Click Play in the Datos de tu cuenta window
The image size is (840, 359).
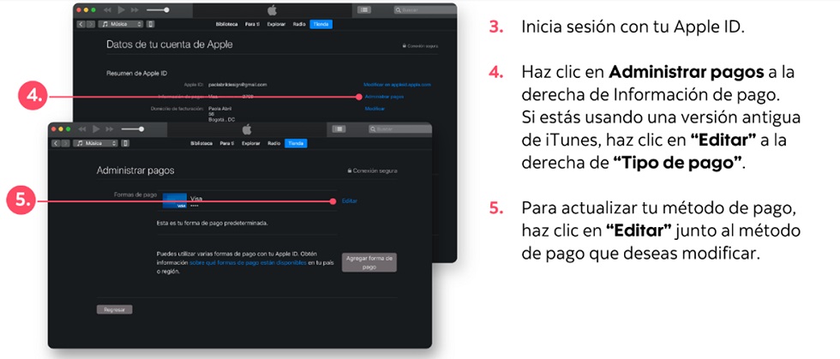(121, 9)
